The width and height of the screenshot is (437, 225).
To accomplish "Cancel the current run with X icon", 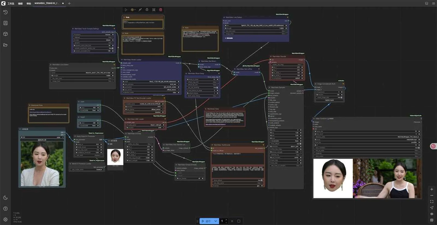I will (232, 221).
